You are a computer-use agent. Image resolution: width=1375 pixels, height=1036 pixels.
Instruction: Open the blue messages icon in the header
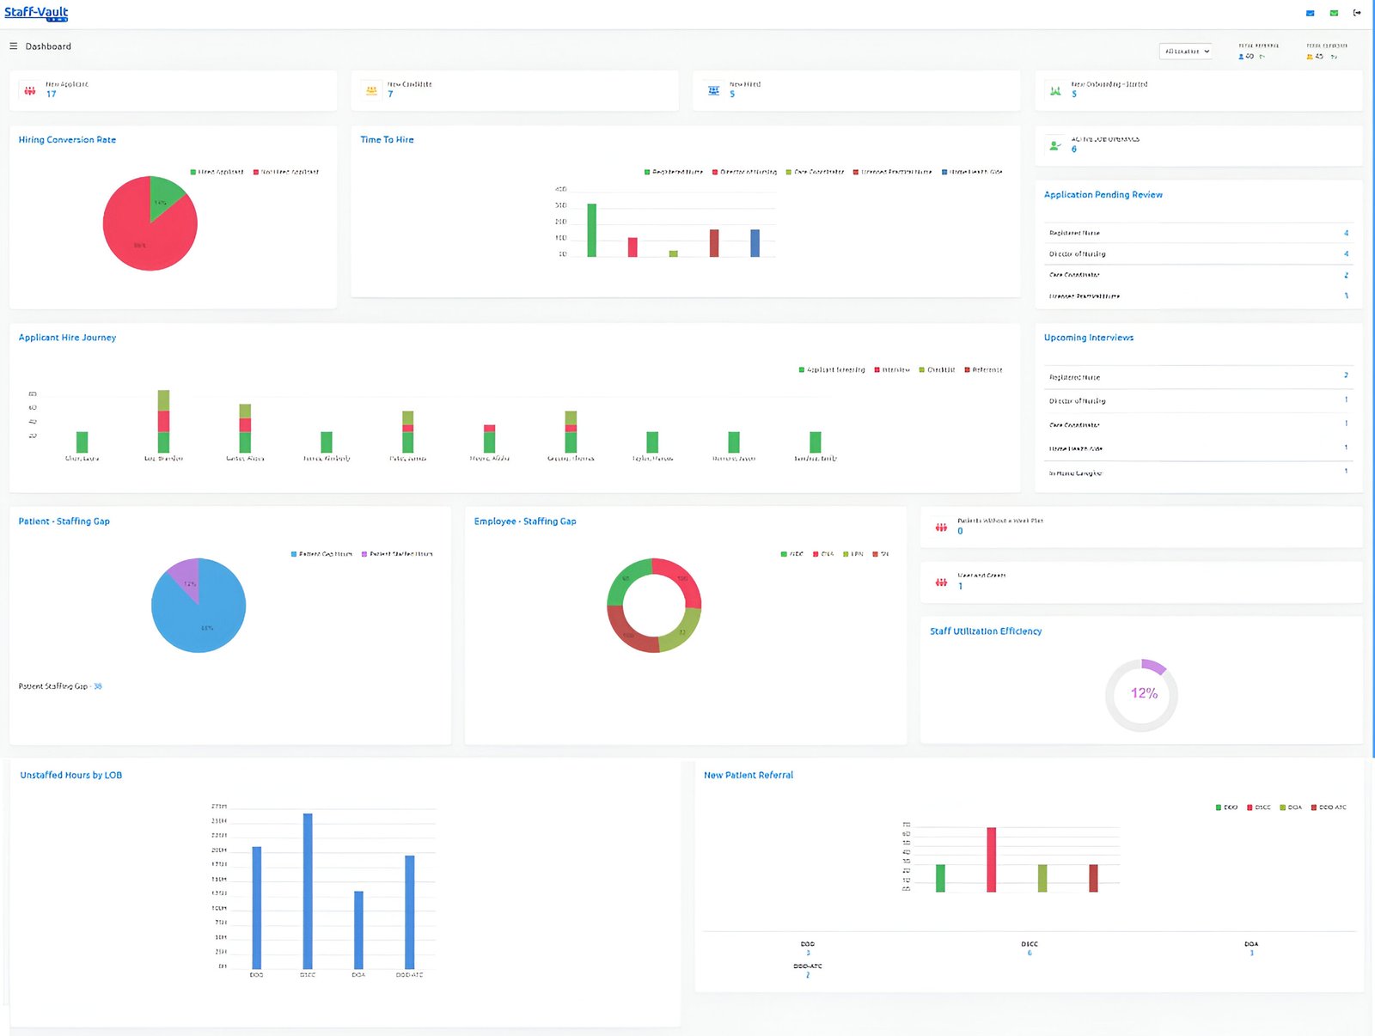point(1310,13)
